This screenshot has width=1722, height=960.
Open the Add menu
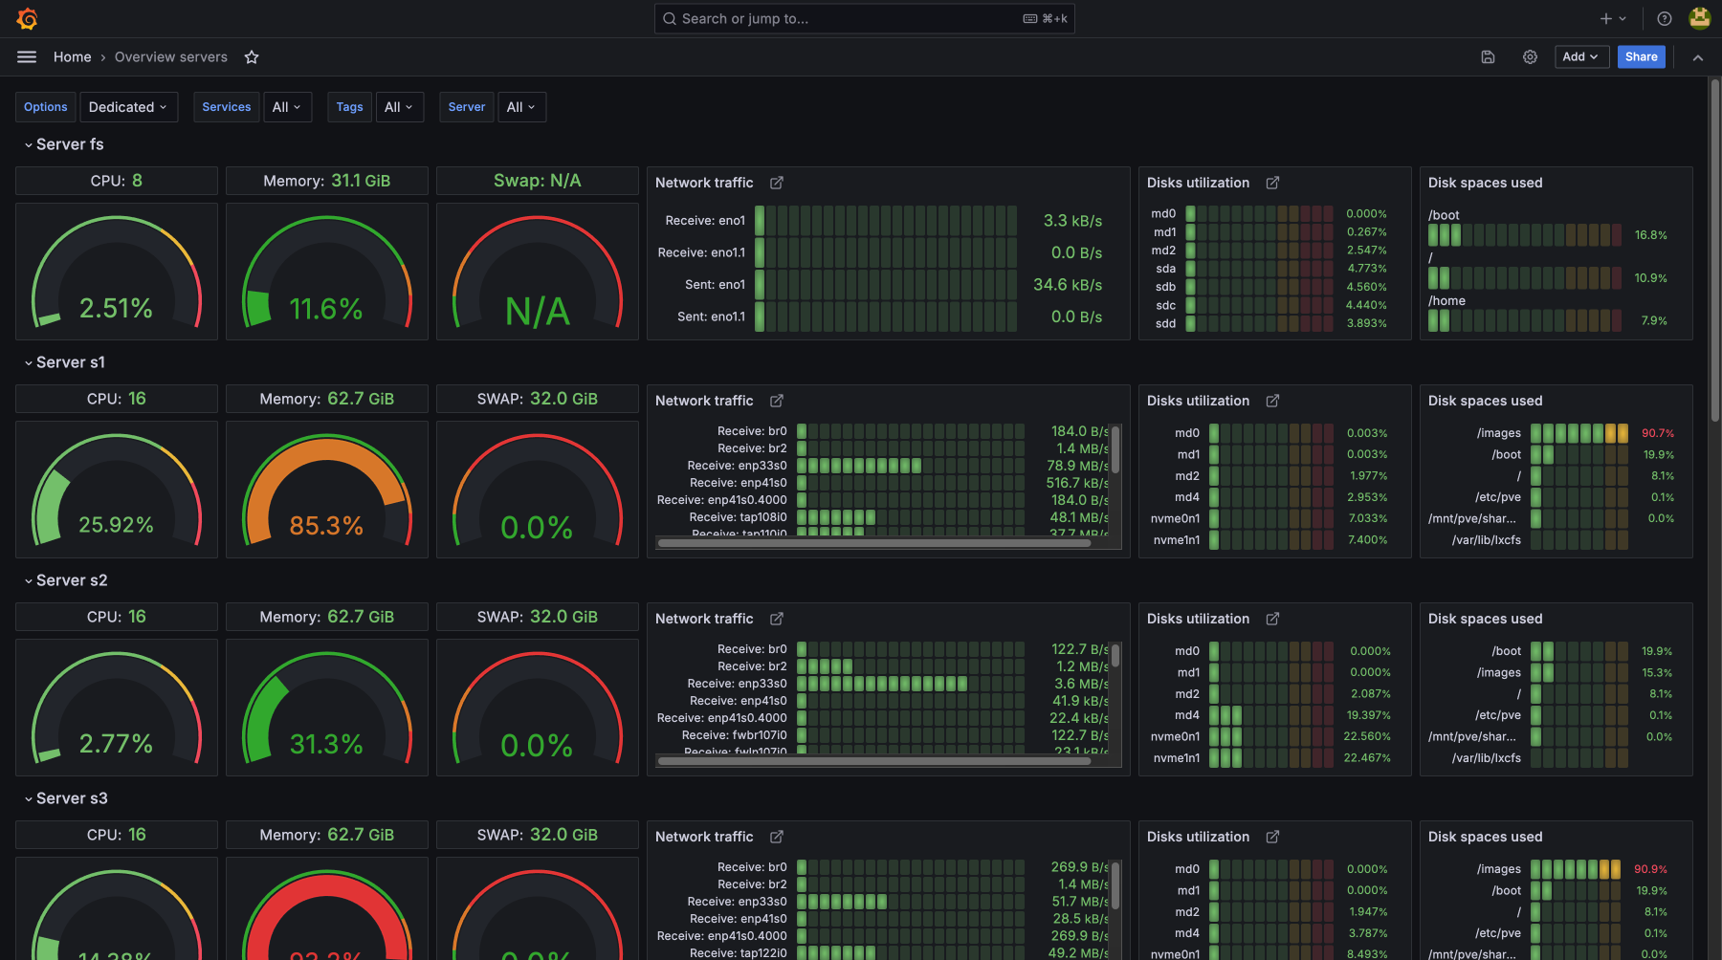coord(1580,57)
